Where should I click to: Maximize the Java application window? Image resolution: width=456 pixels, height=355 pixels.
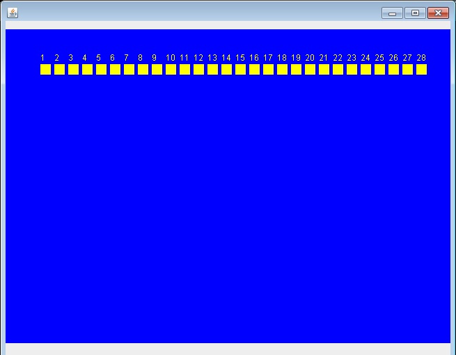pos(415,13)
